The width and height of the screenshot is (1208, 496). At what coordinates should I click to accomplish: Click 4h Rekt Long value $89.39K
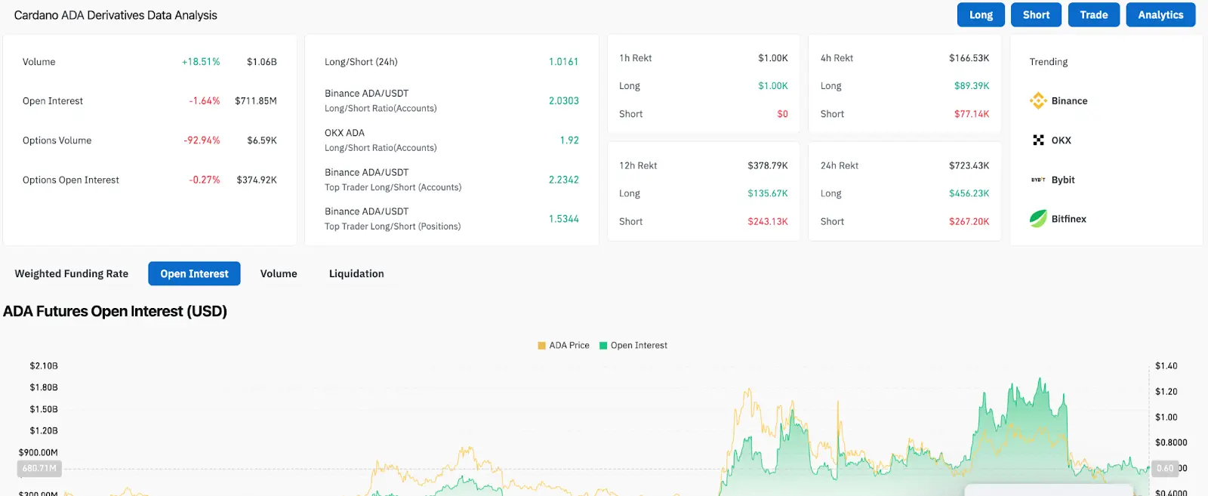click(972, 86)
